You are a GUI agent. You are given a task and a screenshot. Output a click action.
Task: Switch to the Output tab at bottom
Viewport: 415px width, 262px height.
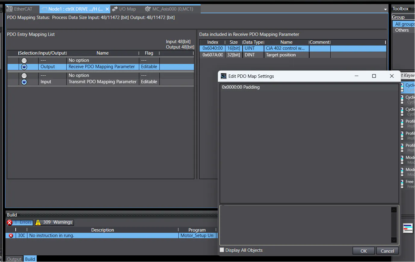click(x=14, y=259)
